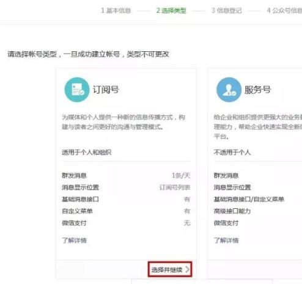The height and width of the screenshot is (284, 302).
Task: Click the 1条/天 value in 订阅号
Action: point(181,175)
